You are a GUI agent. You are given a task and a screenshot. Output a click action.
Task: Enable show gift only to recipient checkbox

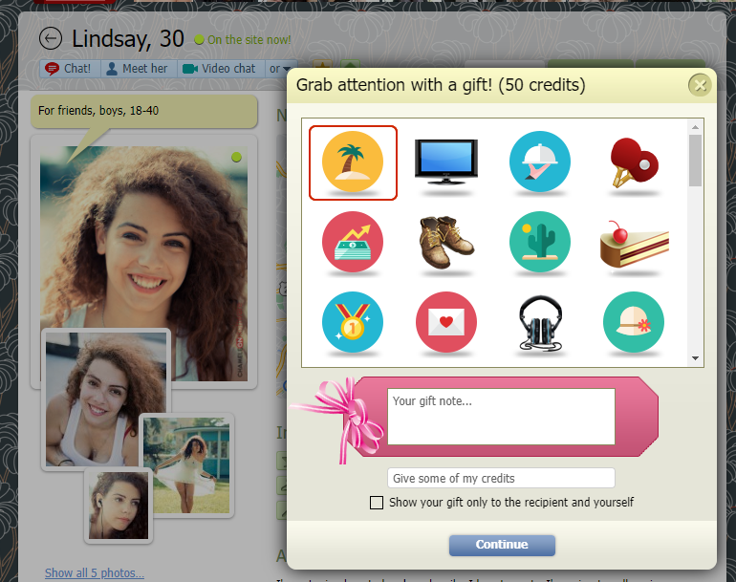tap(377, 502)
